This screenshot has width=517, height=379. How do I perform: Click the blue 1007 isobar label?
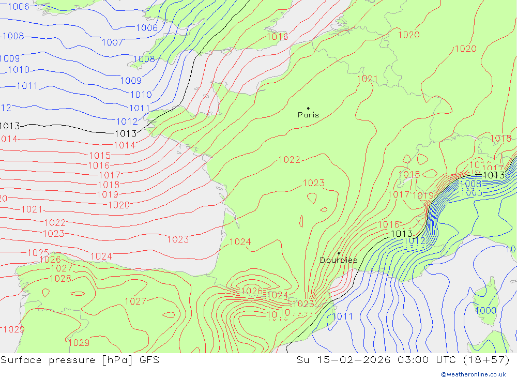(112, 42)
